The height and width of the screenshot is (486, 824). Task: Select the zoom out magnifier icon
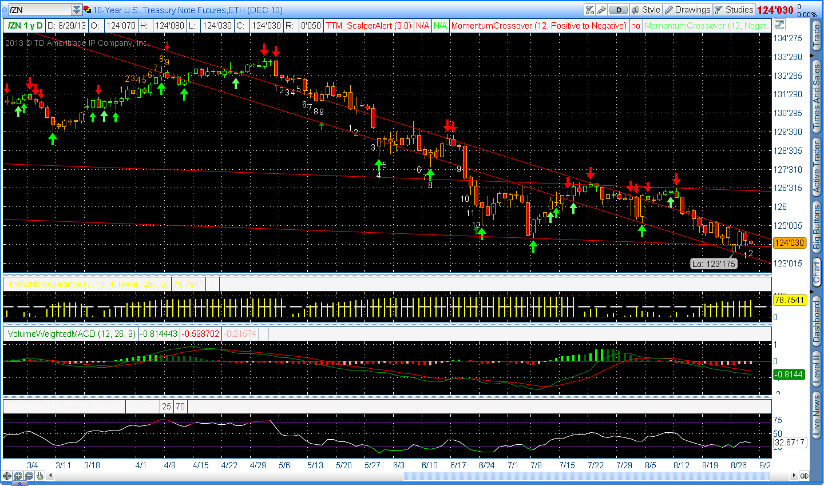point(28,476)
